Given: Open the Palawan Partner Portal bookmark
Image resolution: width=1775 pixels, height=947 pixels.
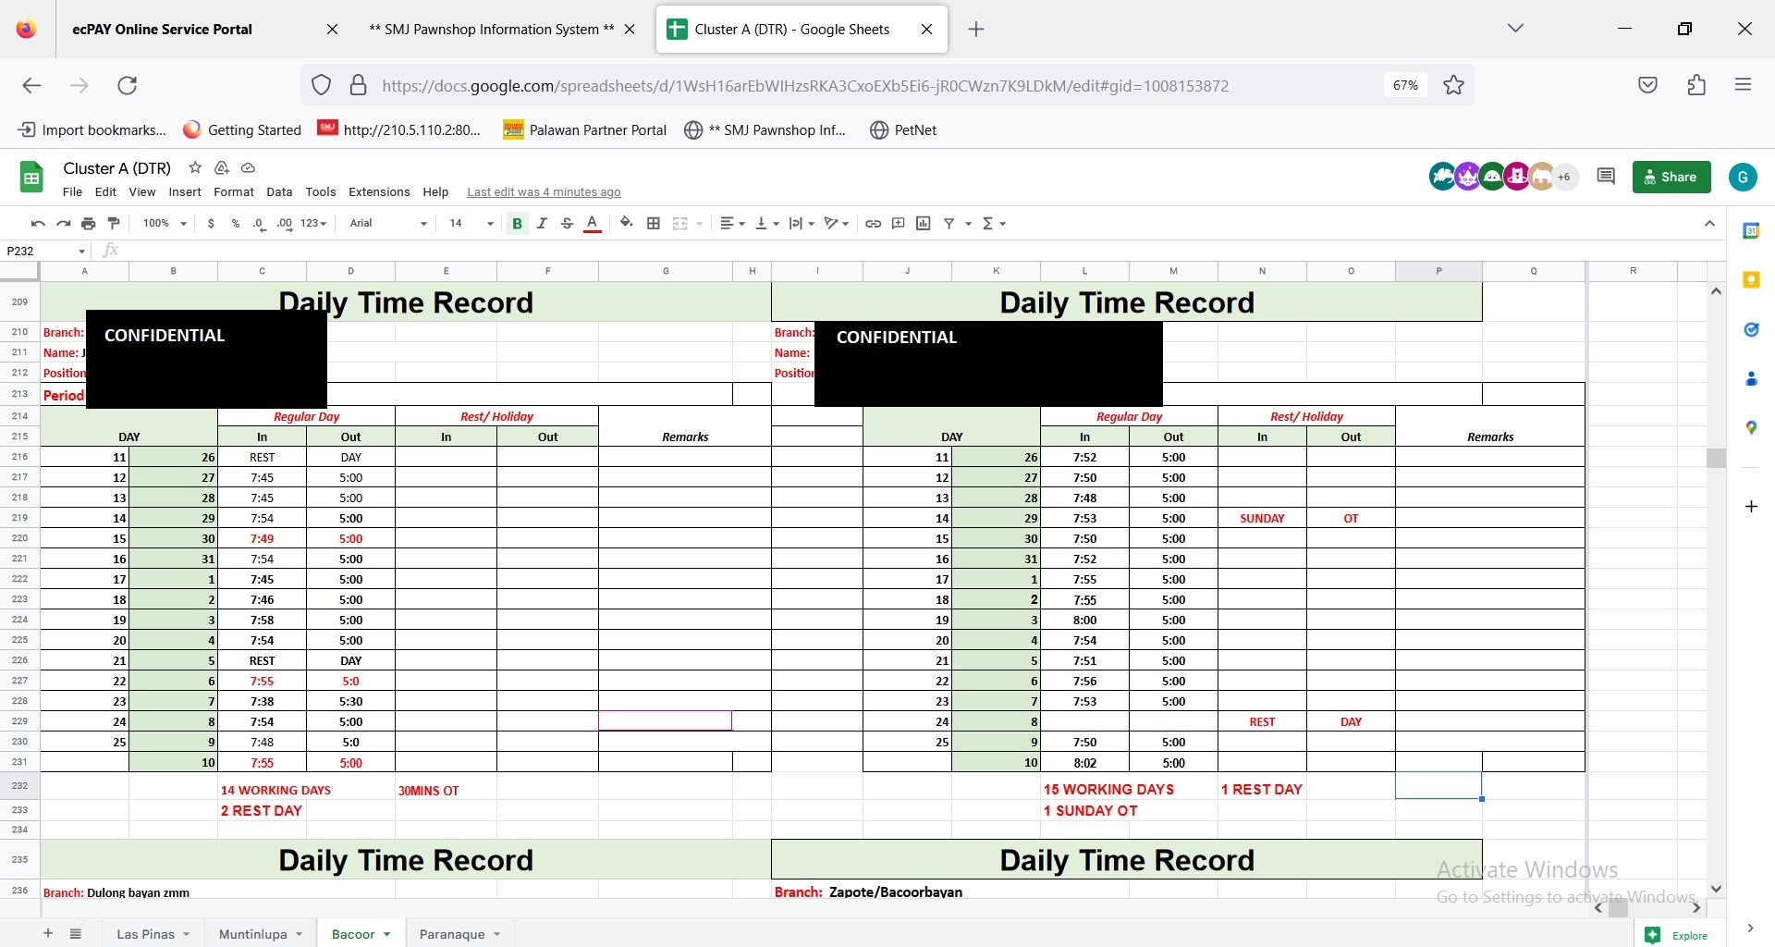Looking at the screenshot, I should (585, 129).
